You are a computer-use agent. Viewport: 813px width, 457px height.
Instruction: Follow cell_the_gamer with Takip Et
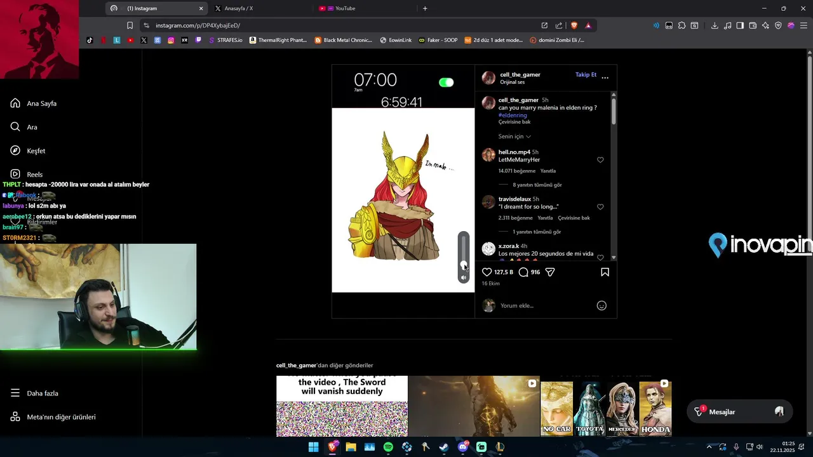[x=586, y=74]
